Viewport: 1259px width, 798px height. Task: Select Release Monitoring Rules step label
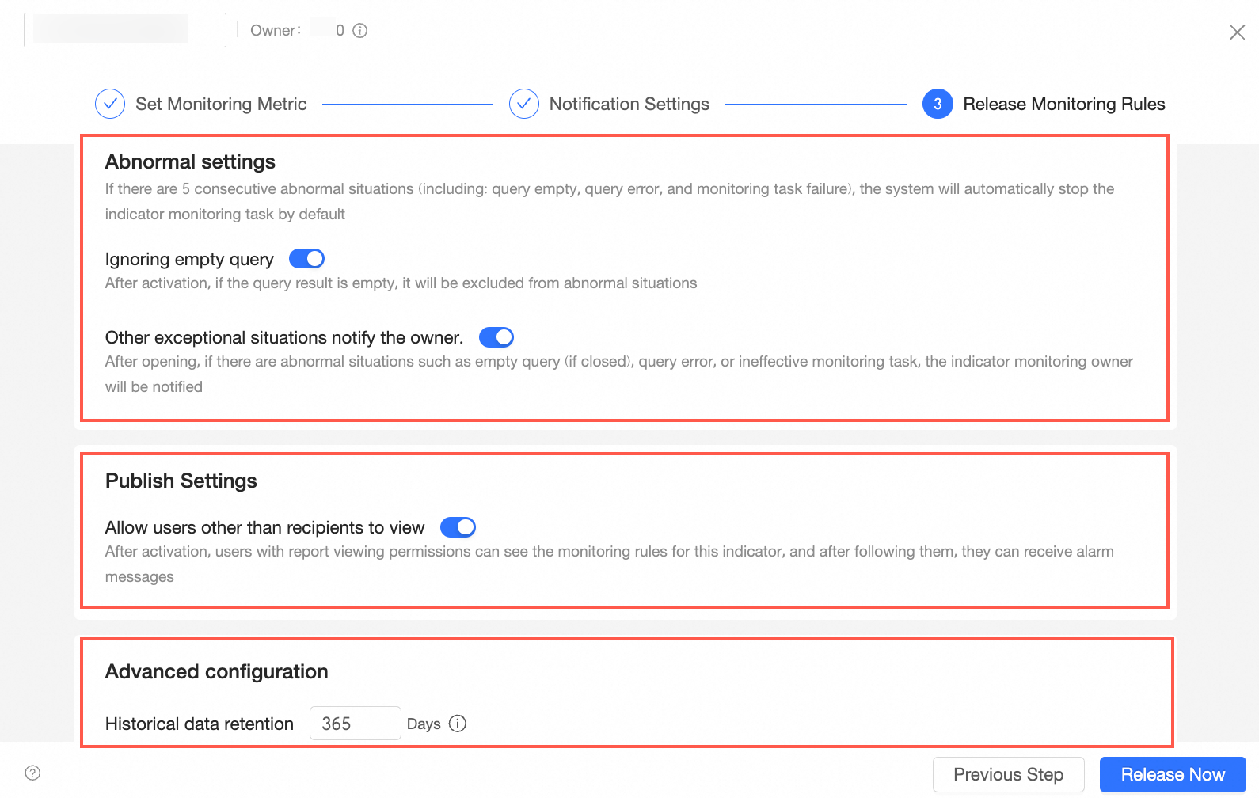[x=1063, y=104]
